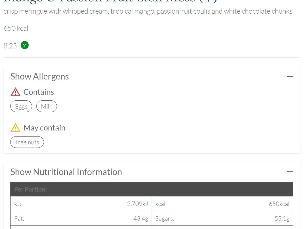Collapse Show Allergens using its minus icon

[290, 76]
